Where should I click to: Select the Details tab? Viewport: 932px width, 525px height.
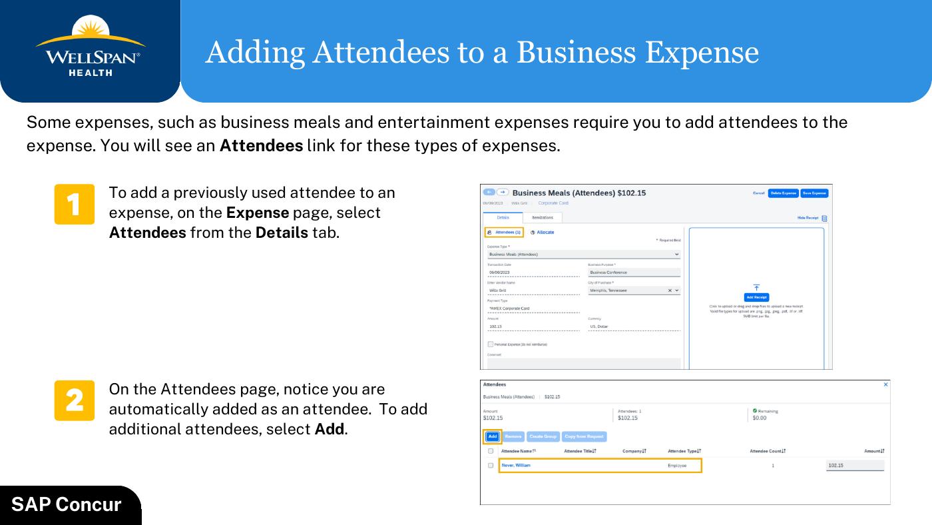click(503, 218)
